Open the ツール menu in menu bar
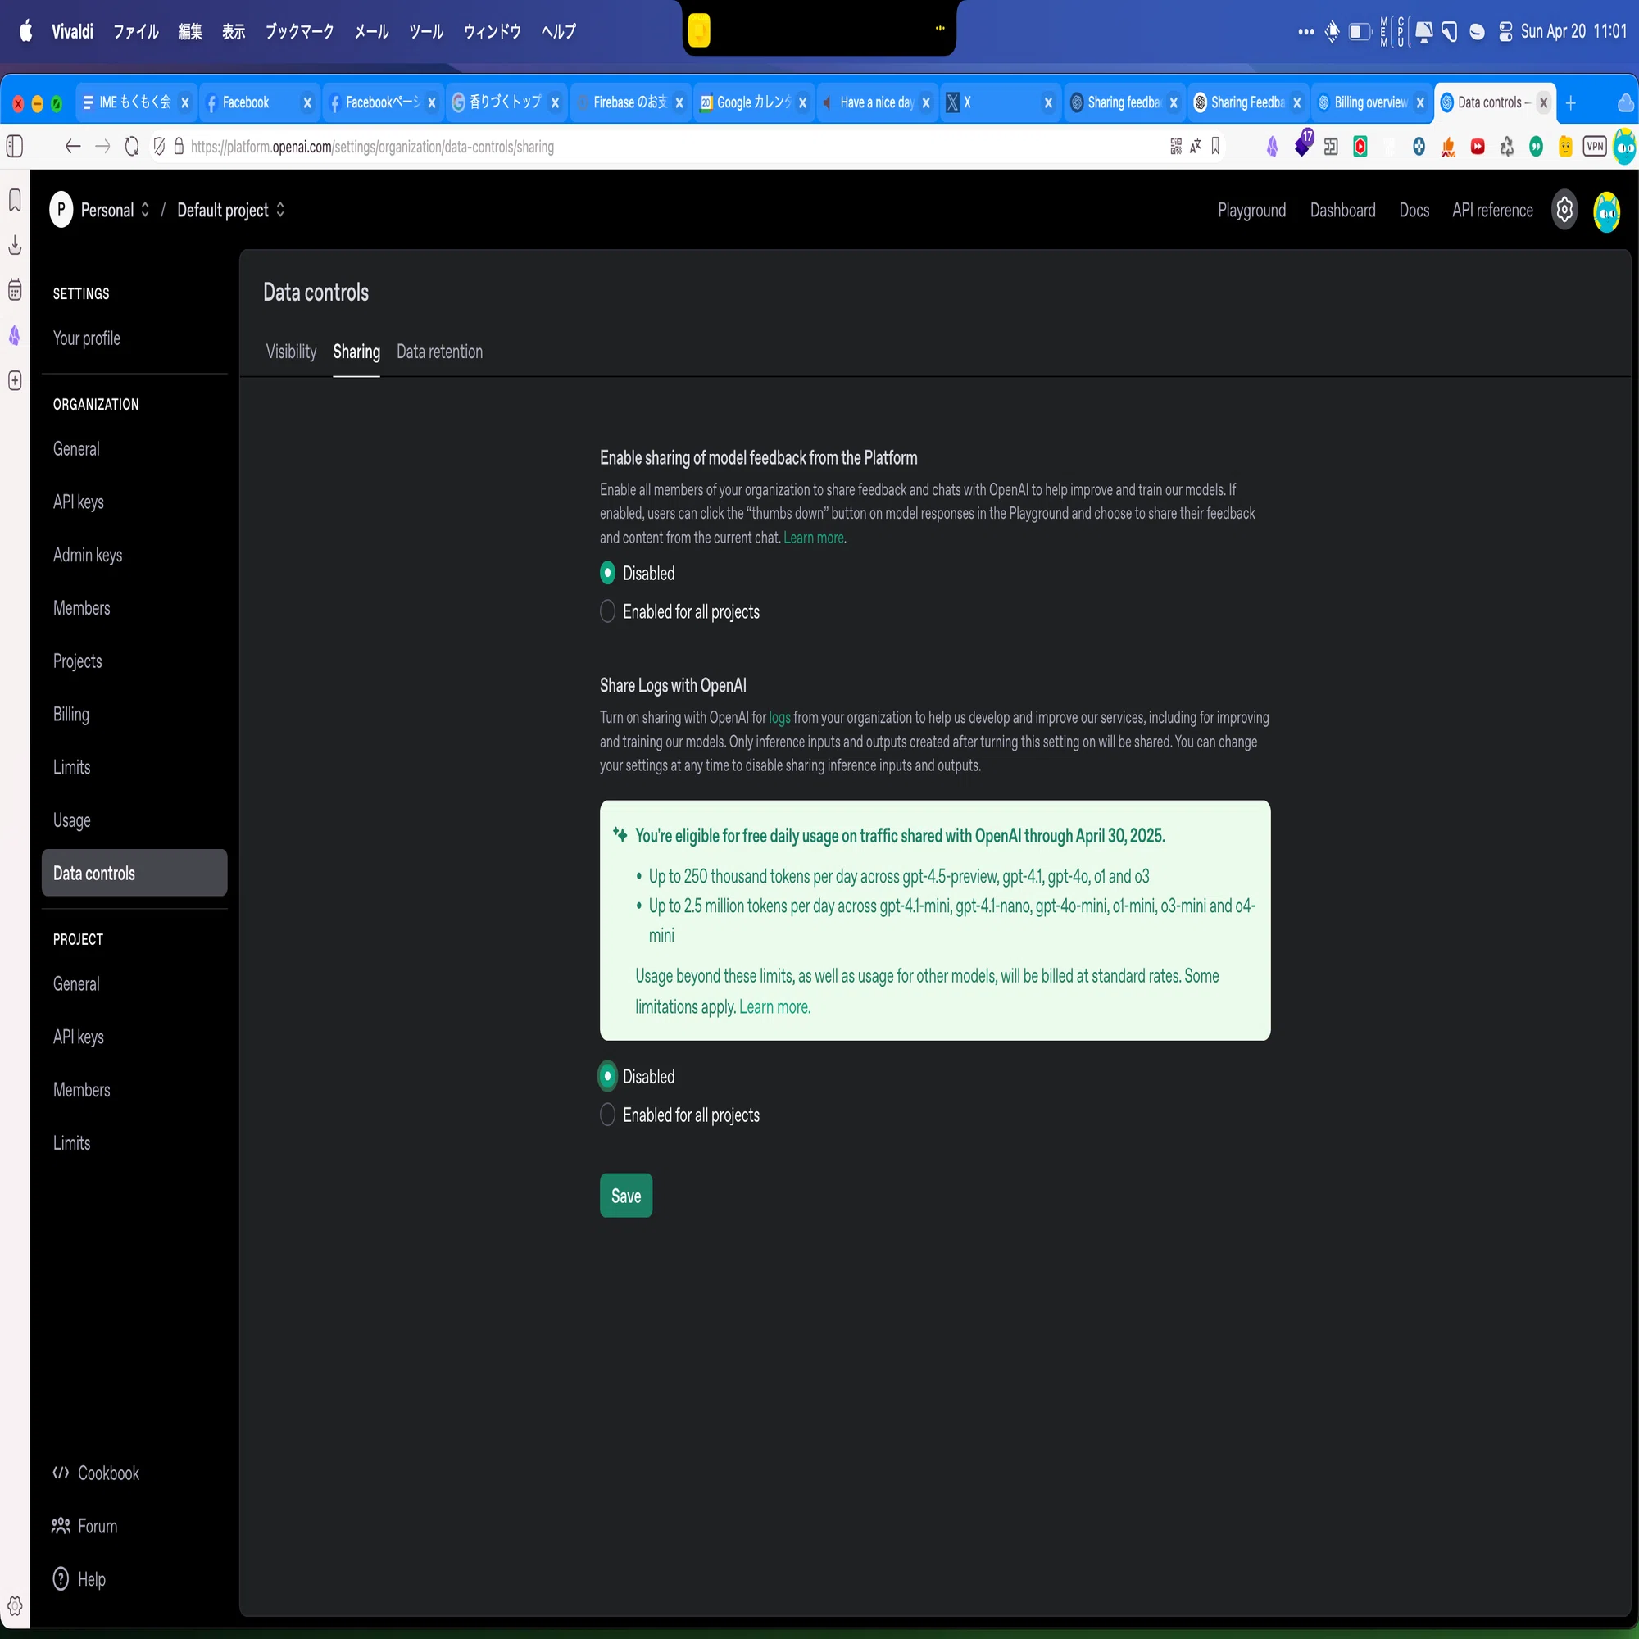Image resolution: width=1639 pixels, height=1639 pixels. coord(426,31)
